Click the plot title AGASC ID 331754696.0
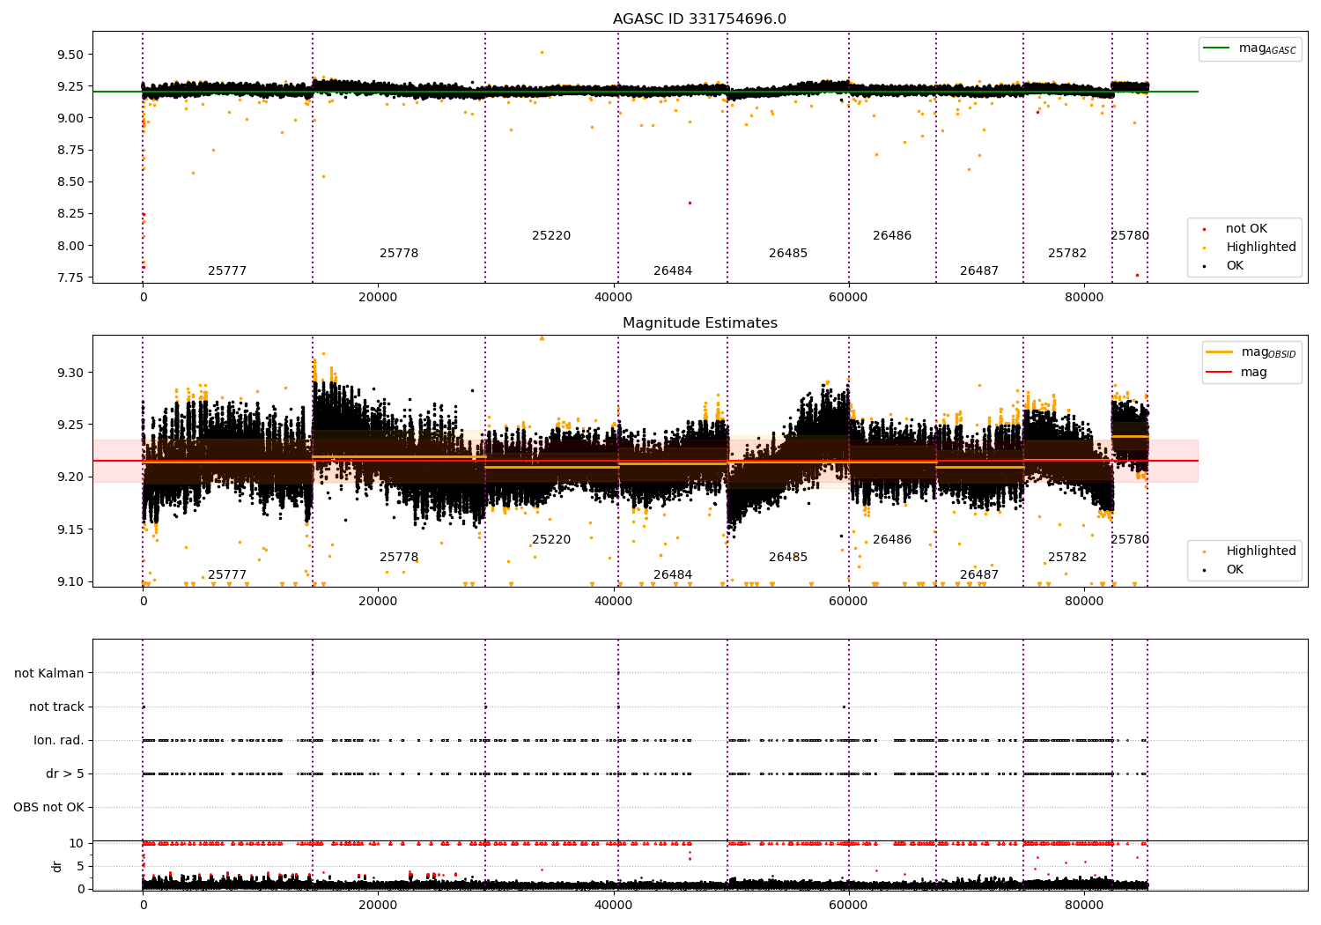 pos(699,19)
